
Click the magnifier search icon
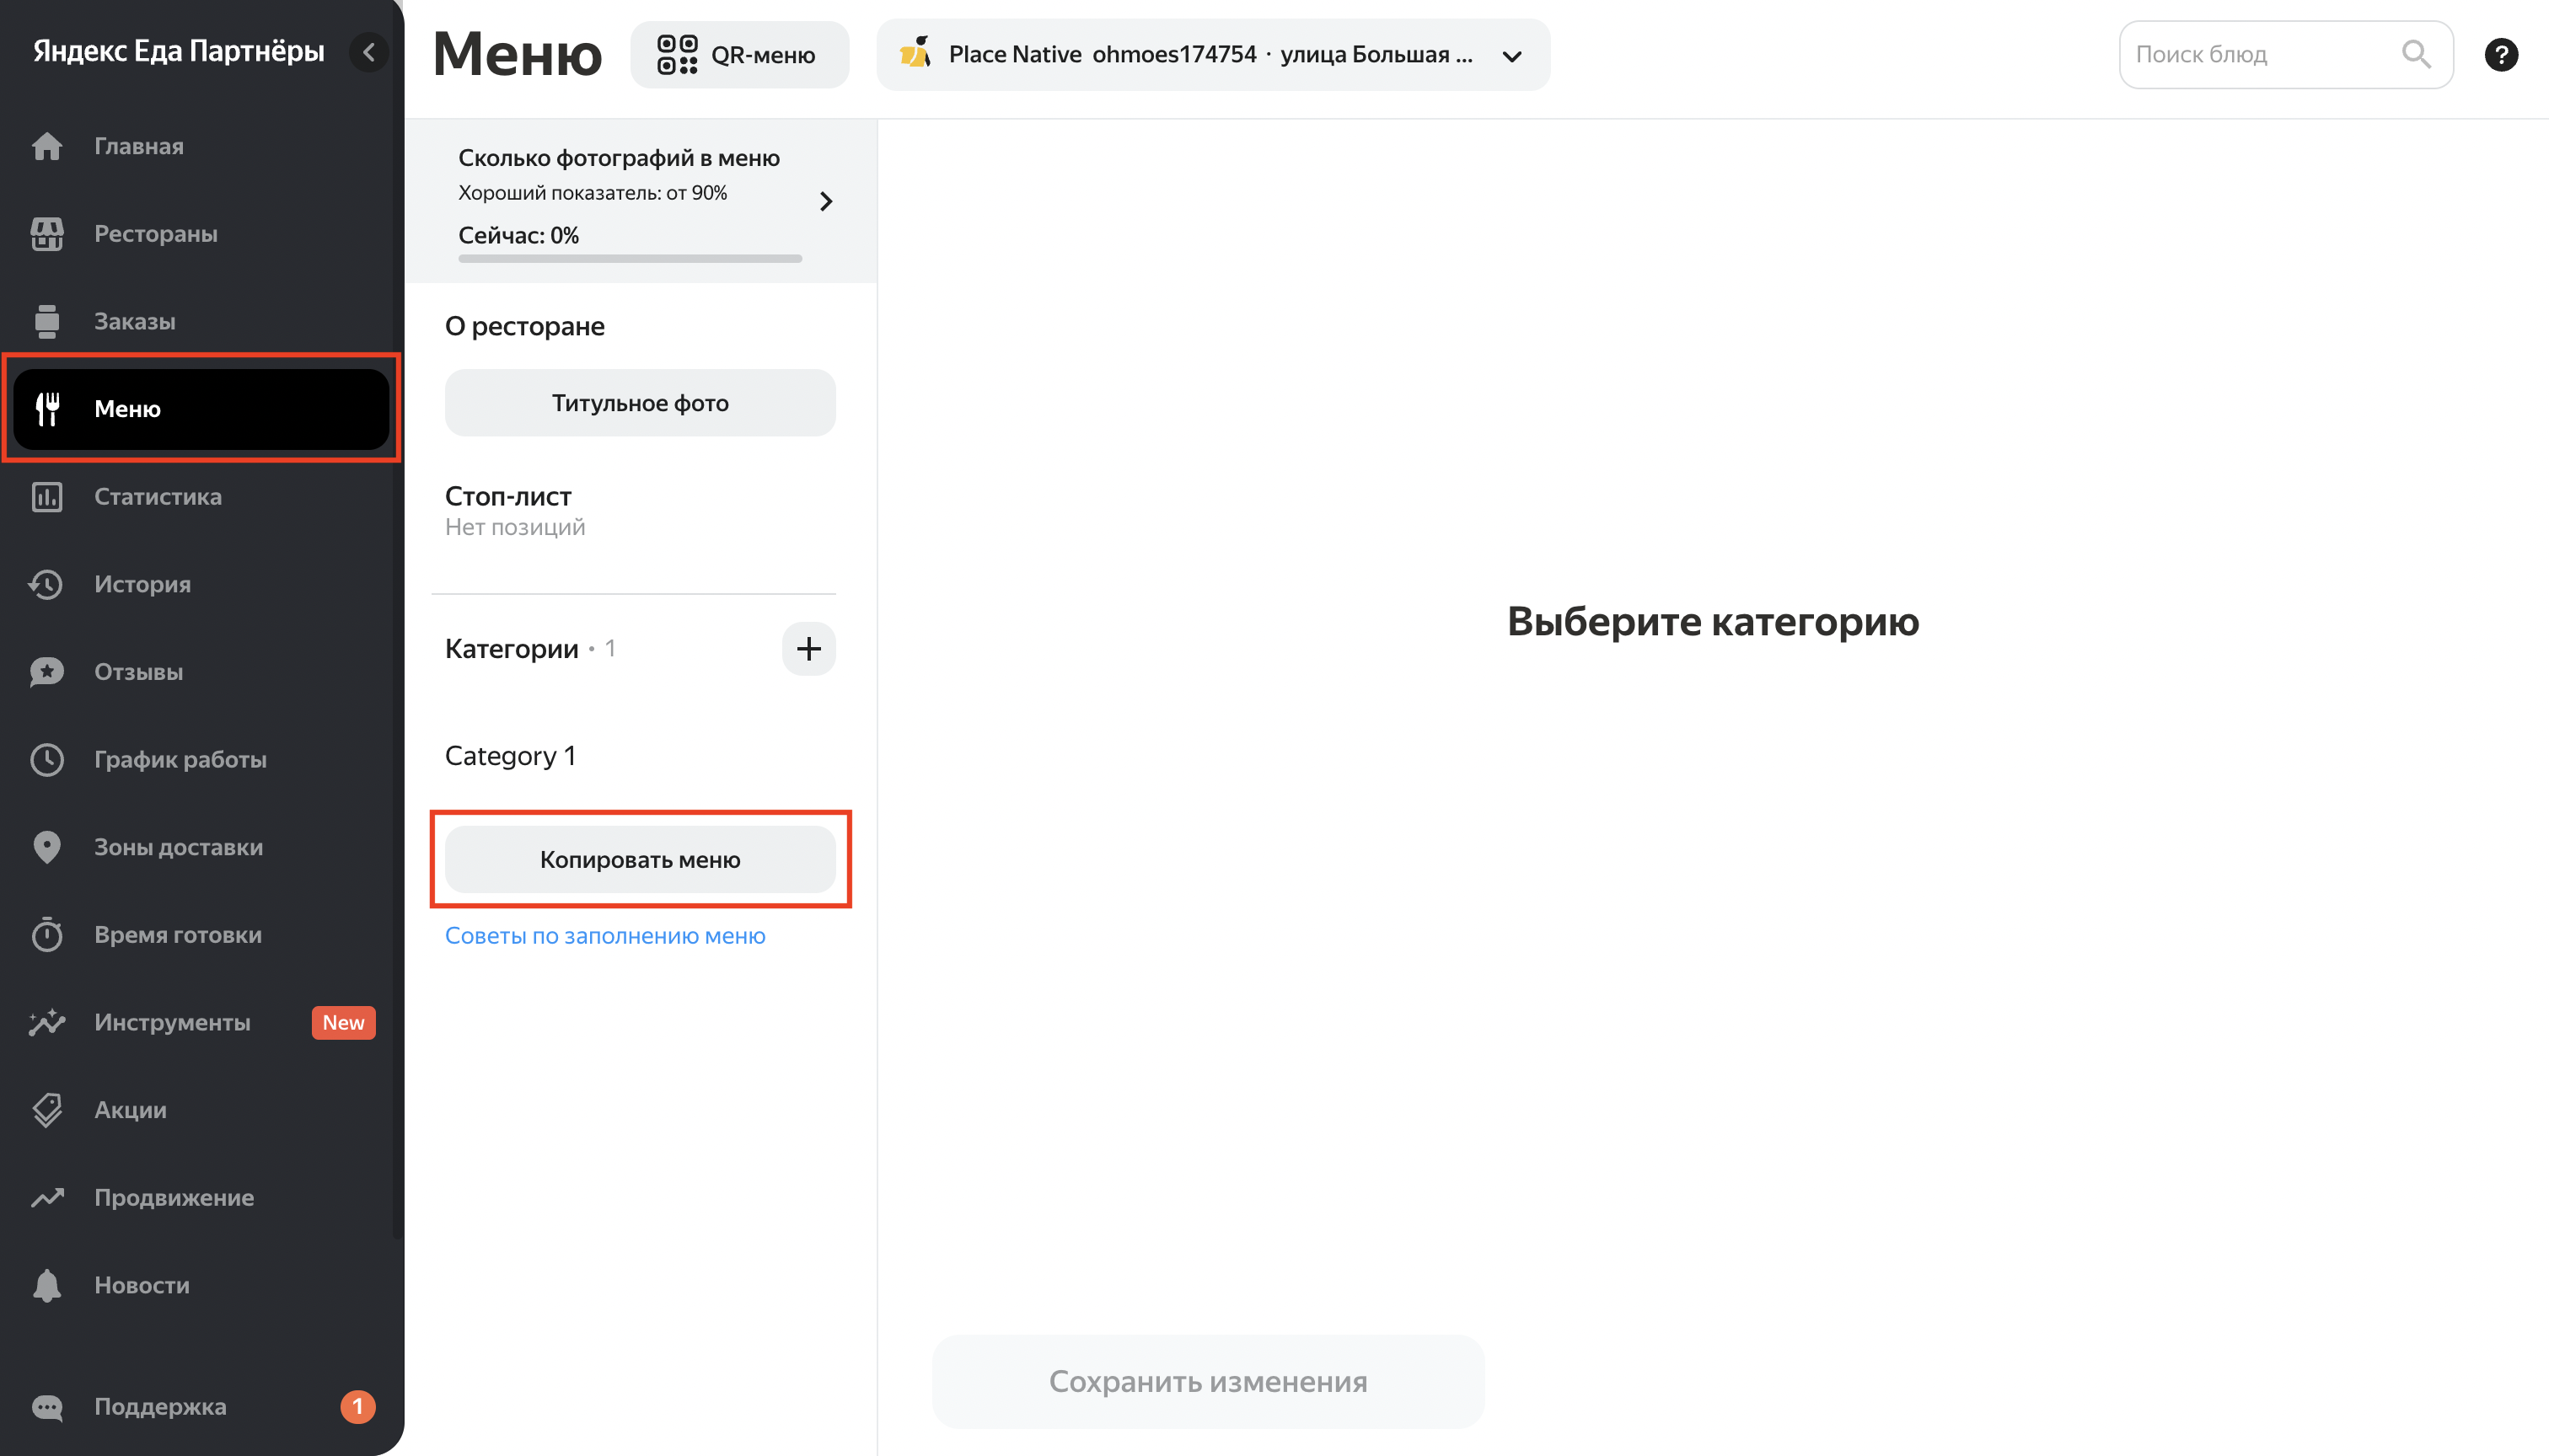coord(2416,55)
